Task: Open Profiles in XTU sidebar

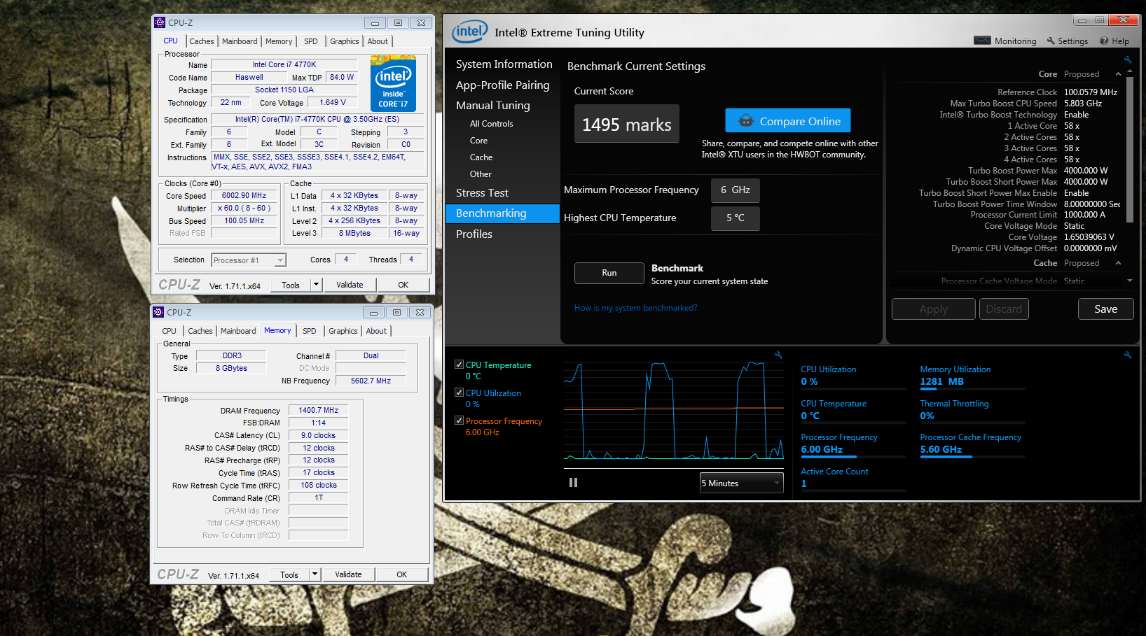Action: tap(474, 234)
